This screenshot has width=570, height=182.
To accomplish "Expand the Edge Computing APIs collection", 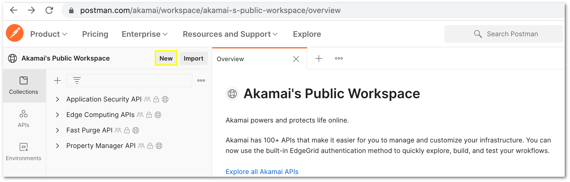I will click(57, 115).
